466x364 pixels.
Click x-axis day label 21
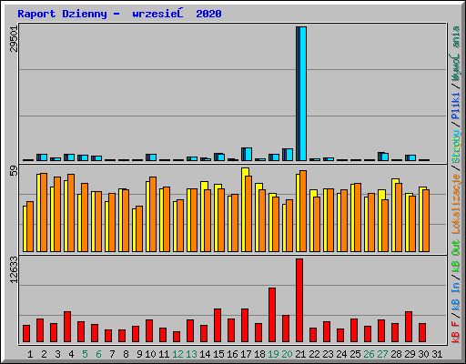300,354
